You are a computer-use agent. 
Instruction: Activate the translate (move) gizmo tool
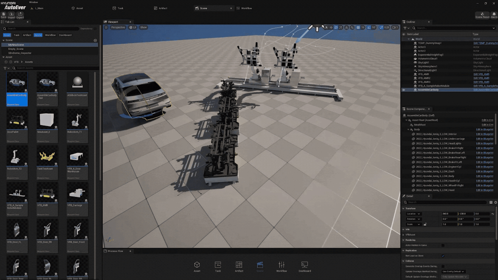[x=331, y=27]
